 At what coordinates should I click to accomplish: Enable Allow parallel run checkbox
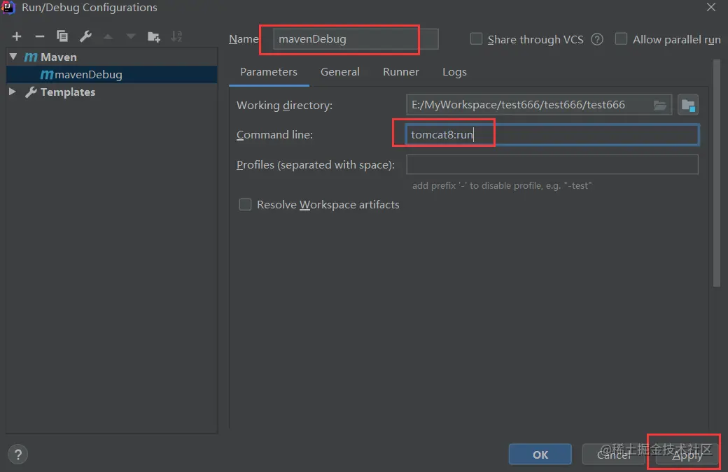(621, 39)
